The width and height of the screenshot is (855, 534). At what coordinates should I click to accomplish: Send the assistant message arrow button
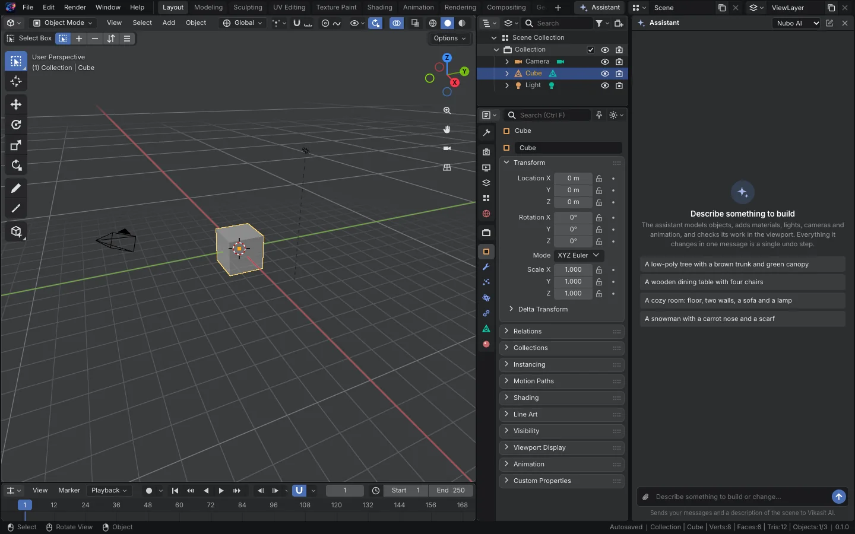(838, 497)
